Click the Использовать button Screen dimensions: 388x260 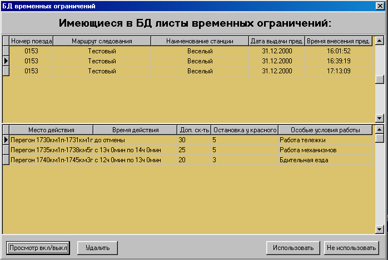pos(294,248)
